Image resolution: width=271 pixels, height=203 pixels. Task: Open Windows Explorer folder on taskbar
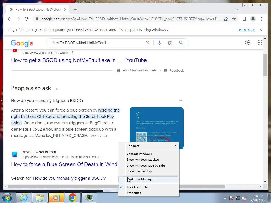pyautogui.click(x=40, y=198)
